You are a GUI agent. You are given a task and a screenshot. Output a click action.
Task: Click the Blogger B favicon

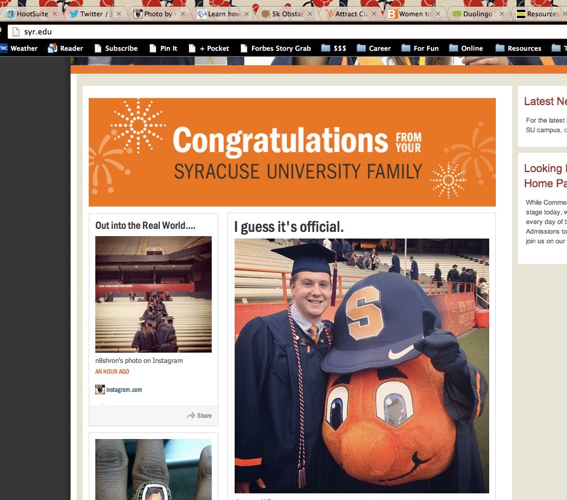click(392, 14)
